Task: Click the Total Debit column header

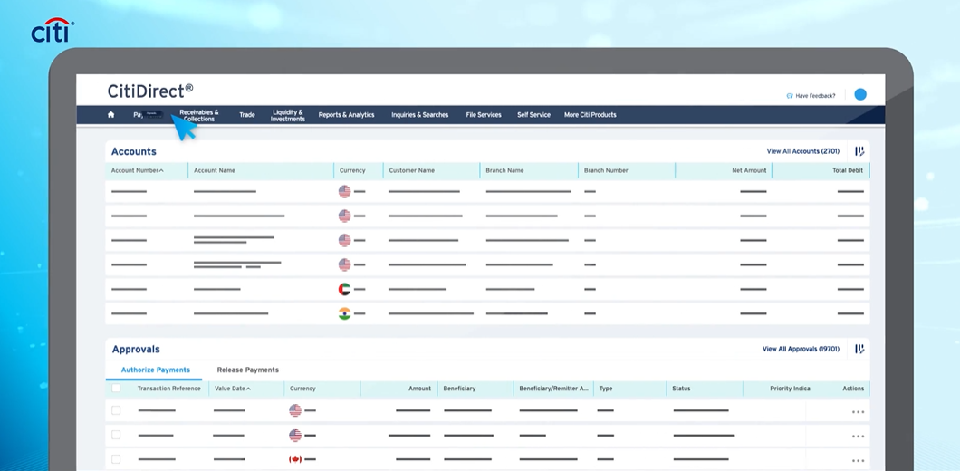Action: pos(848,171)
